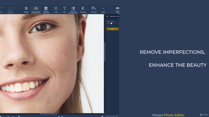Select the Denoise tool
This screenshot has height=117, width=209.
tap(83, 10)
